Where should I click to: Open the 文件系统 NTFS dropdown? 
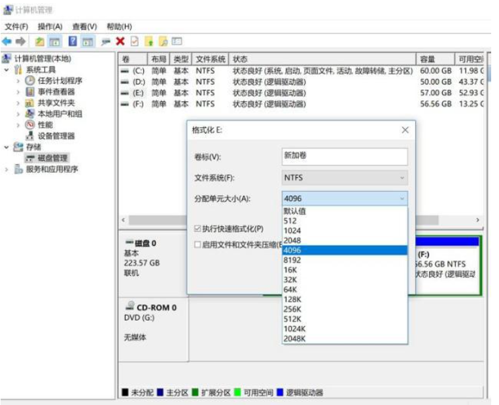(345, 177)
